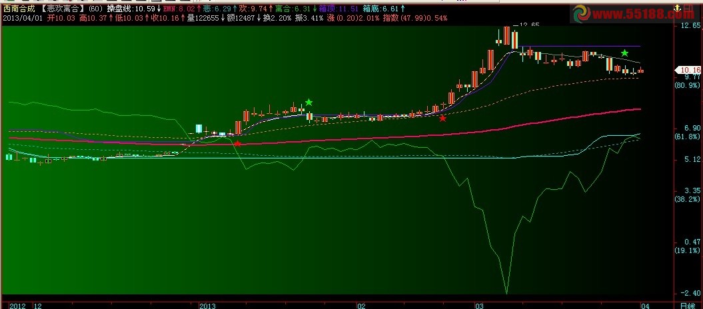Click the (38.2%) retracement label
The height and width of the screenshot is (309, 703).
[687, 198]
